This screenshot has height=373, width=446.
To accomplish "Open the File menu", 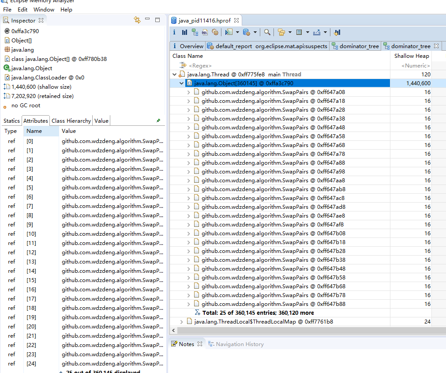I will click(x=7, y=9).
